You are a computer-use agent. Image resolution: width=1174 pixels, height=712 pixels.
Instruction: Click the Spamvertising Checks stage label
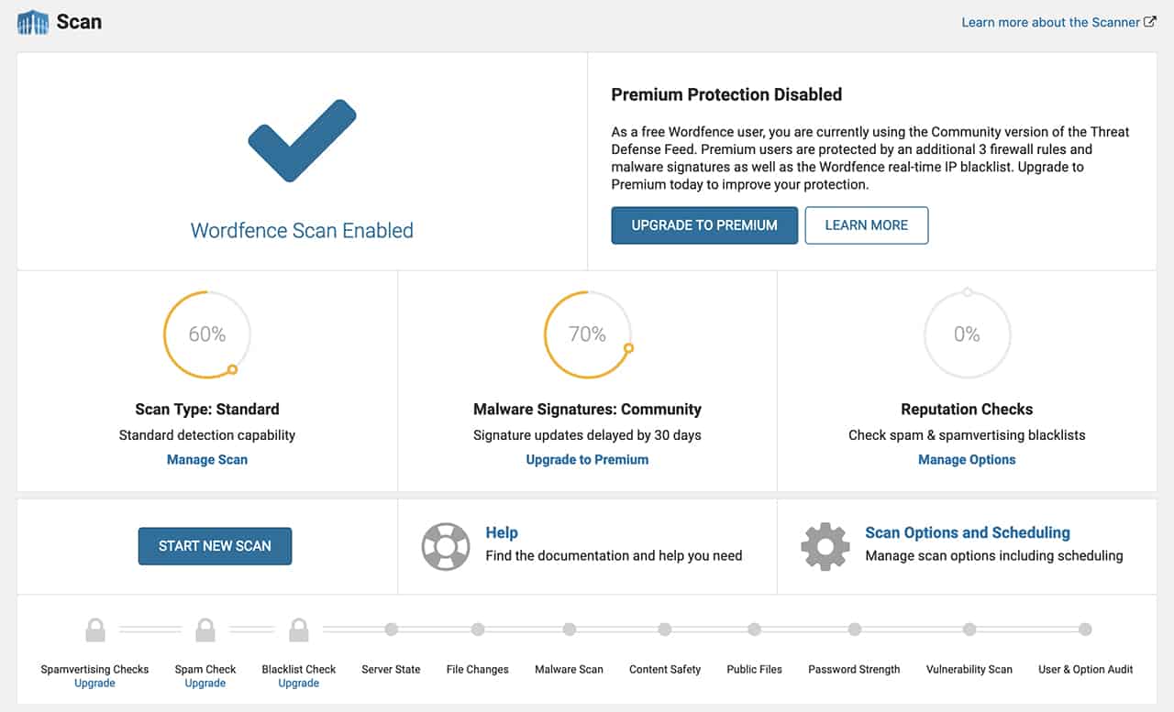[x=94, y=670]
